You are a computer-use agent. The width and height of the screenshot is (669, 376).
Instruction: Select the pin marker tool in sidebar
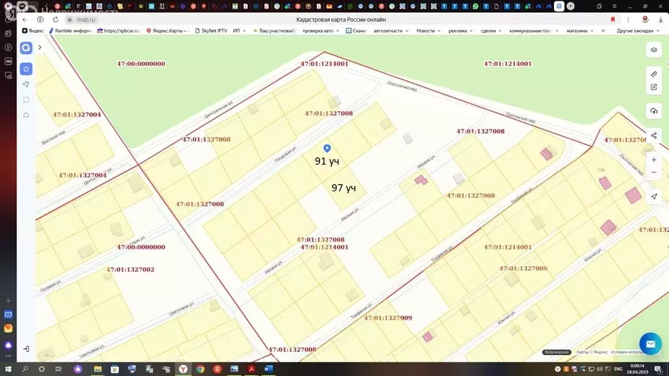[x=26, y=84]
